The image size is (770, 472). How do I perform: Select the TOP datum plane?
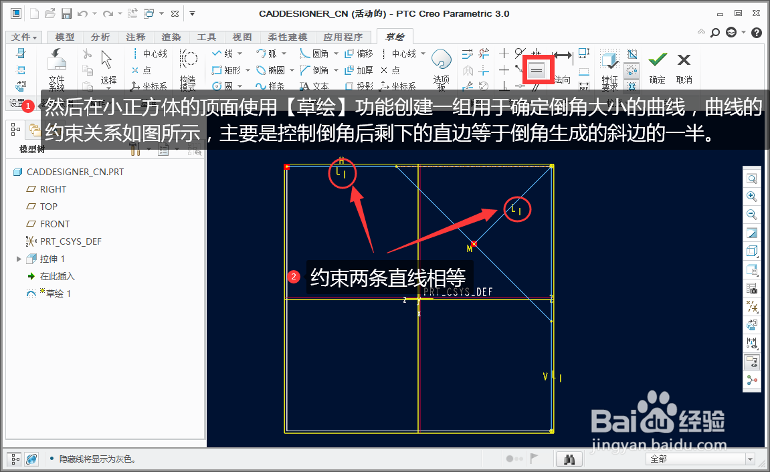(x=41, y=207)
